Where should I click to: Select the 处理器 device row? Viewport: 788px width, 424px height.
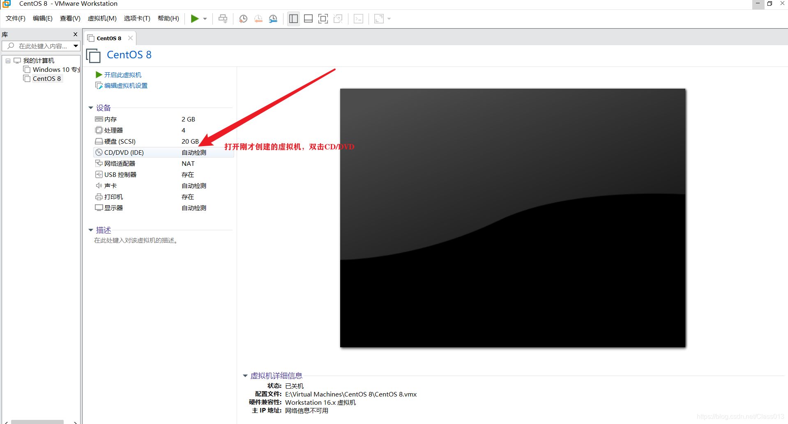[164, 130]
